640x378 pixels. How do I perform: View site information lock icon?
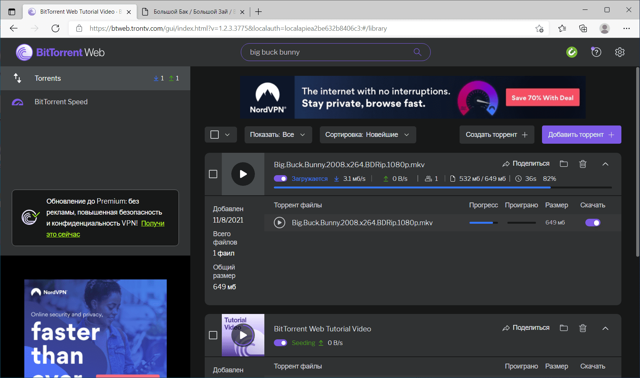coord(79,28)
